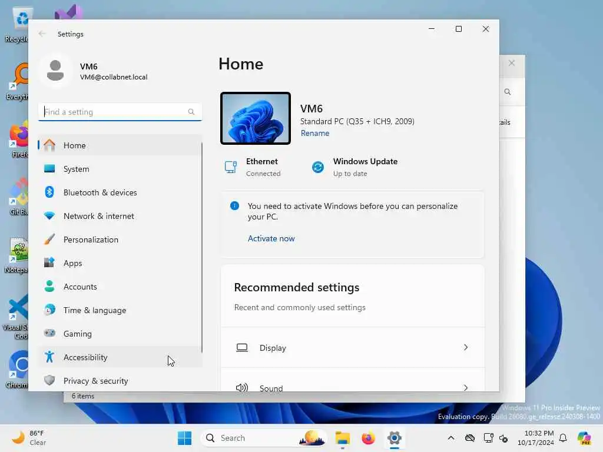603x452 pixels.
Task: Open Home in Settings sidebar
Action: [120, 145]
